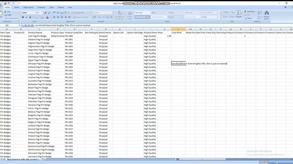Click the Cancel (X) icon in formula bar
The width and height of the screenshot is (293, 164).
26,26
